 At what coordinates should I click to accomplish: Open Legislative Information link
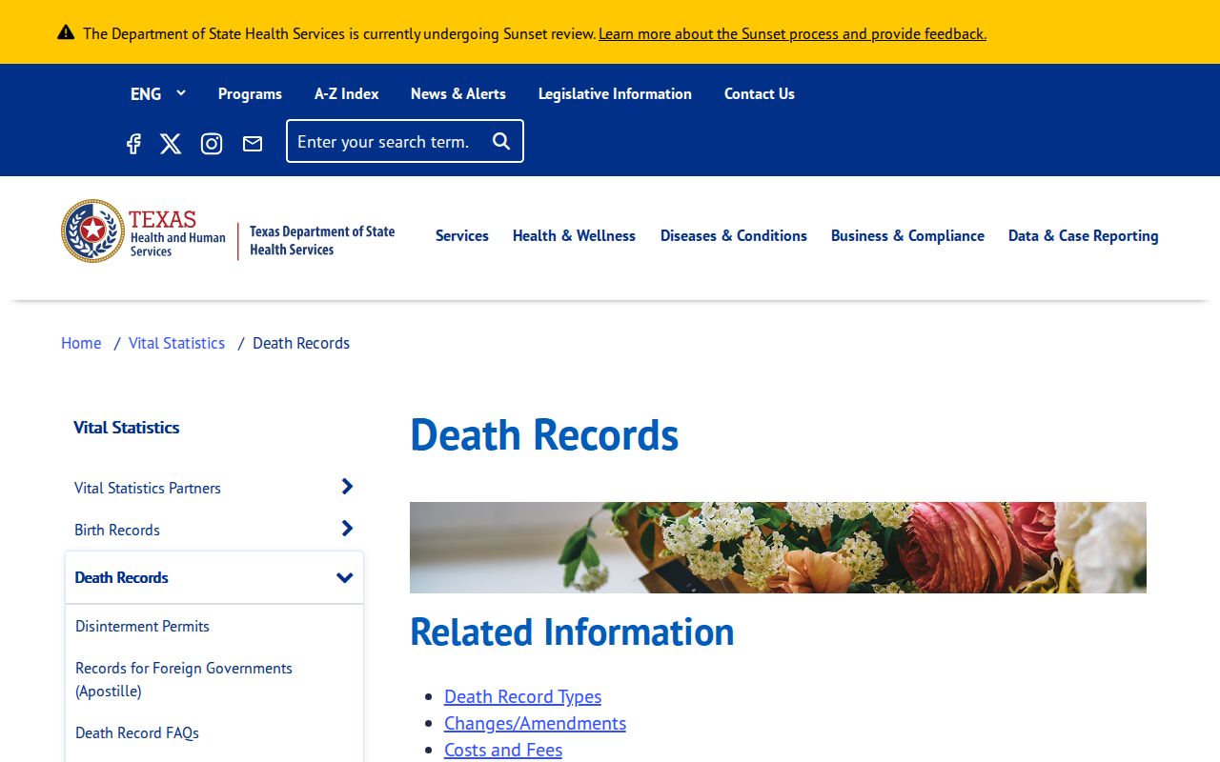(615, 93)
